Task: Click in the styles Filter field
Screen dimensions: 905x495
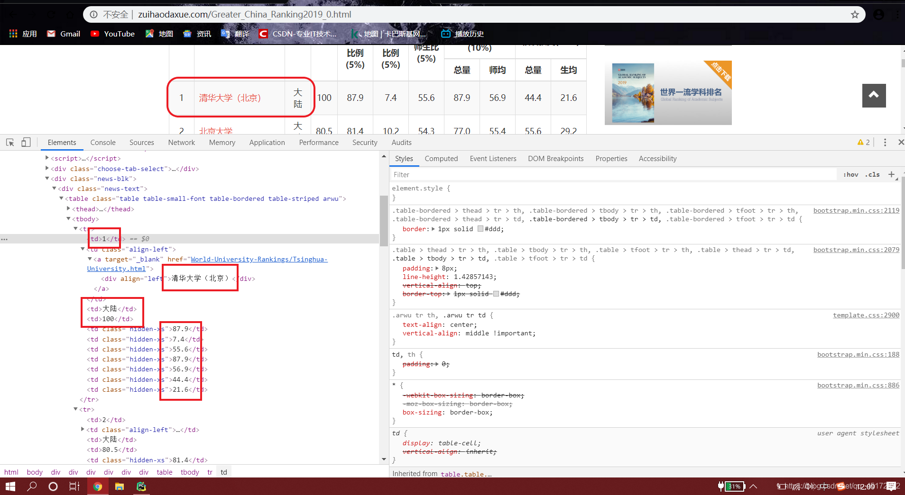Action: point(614,174)
